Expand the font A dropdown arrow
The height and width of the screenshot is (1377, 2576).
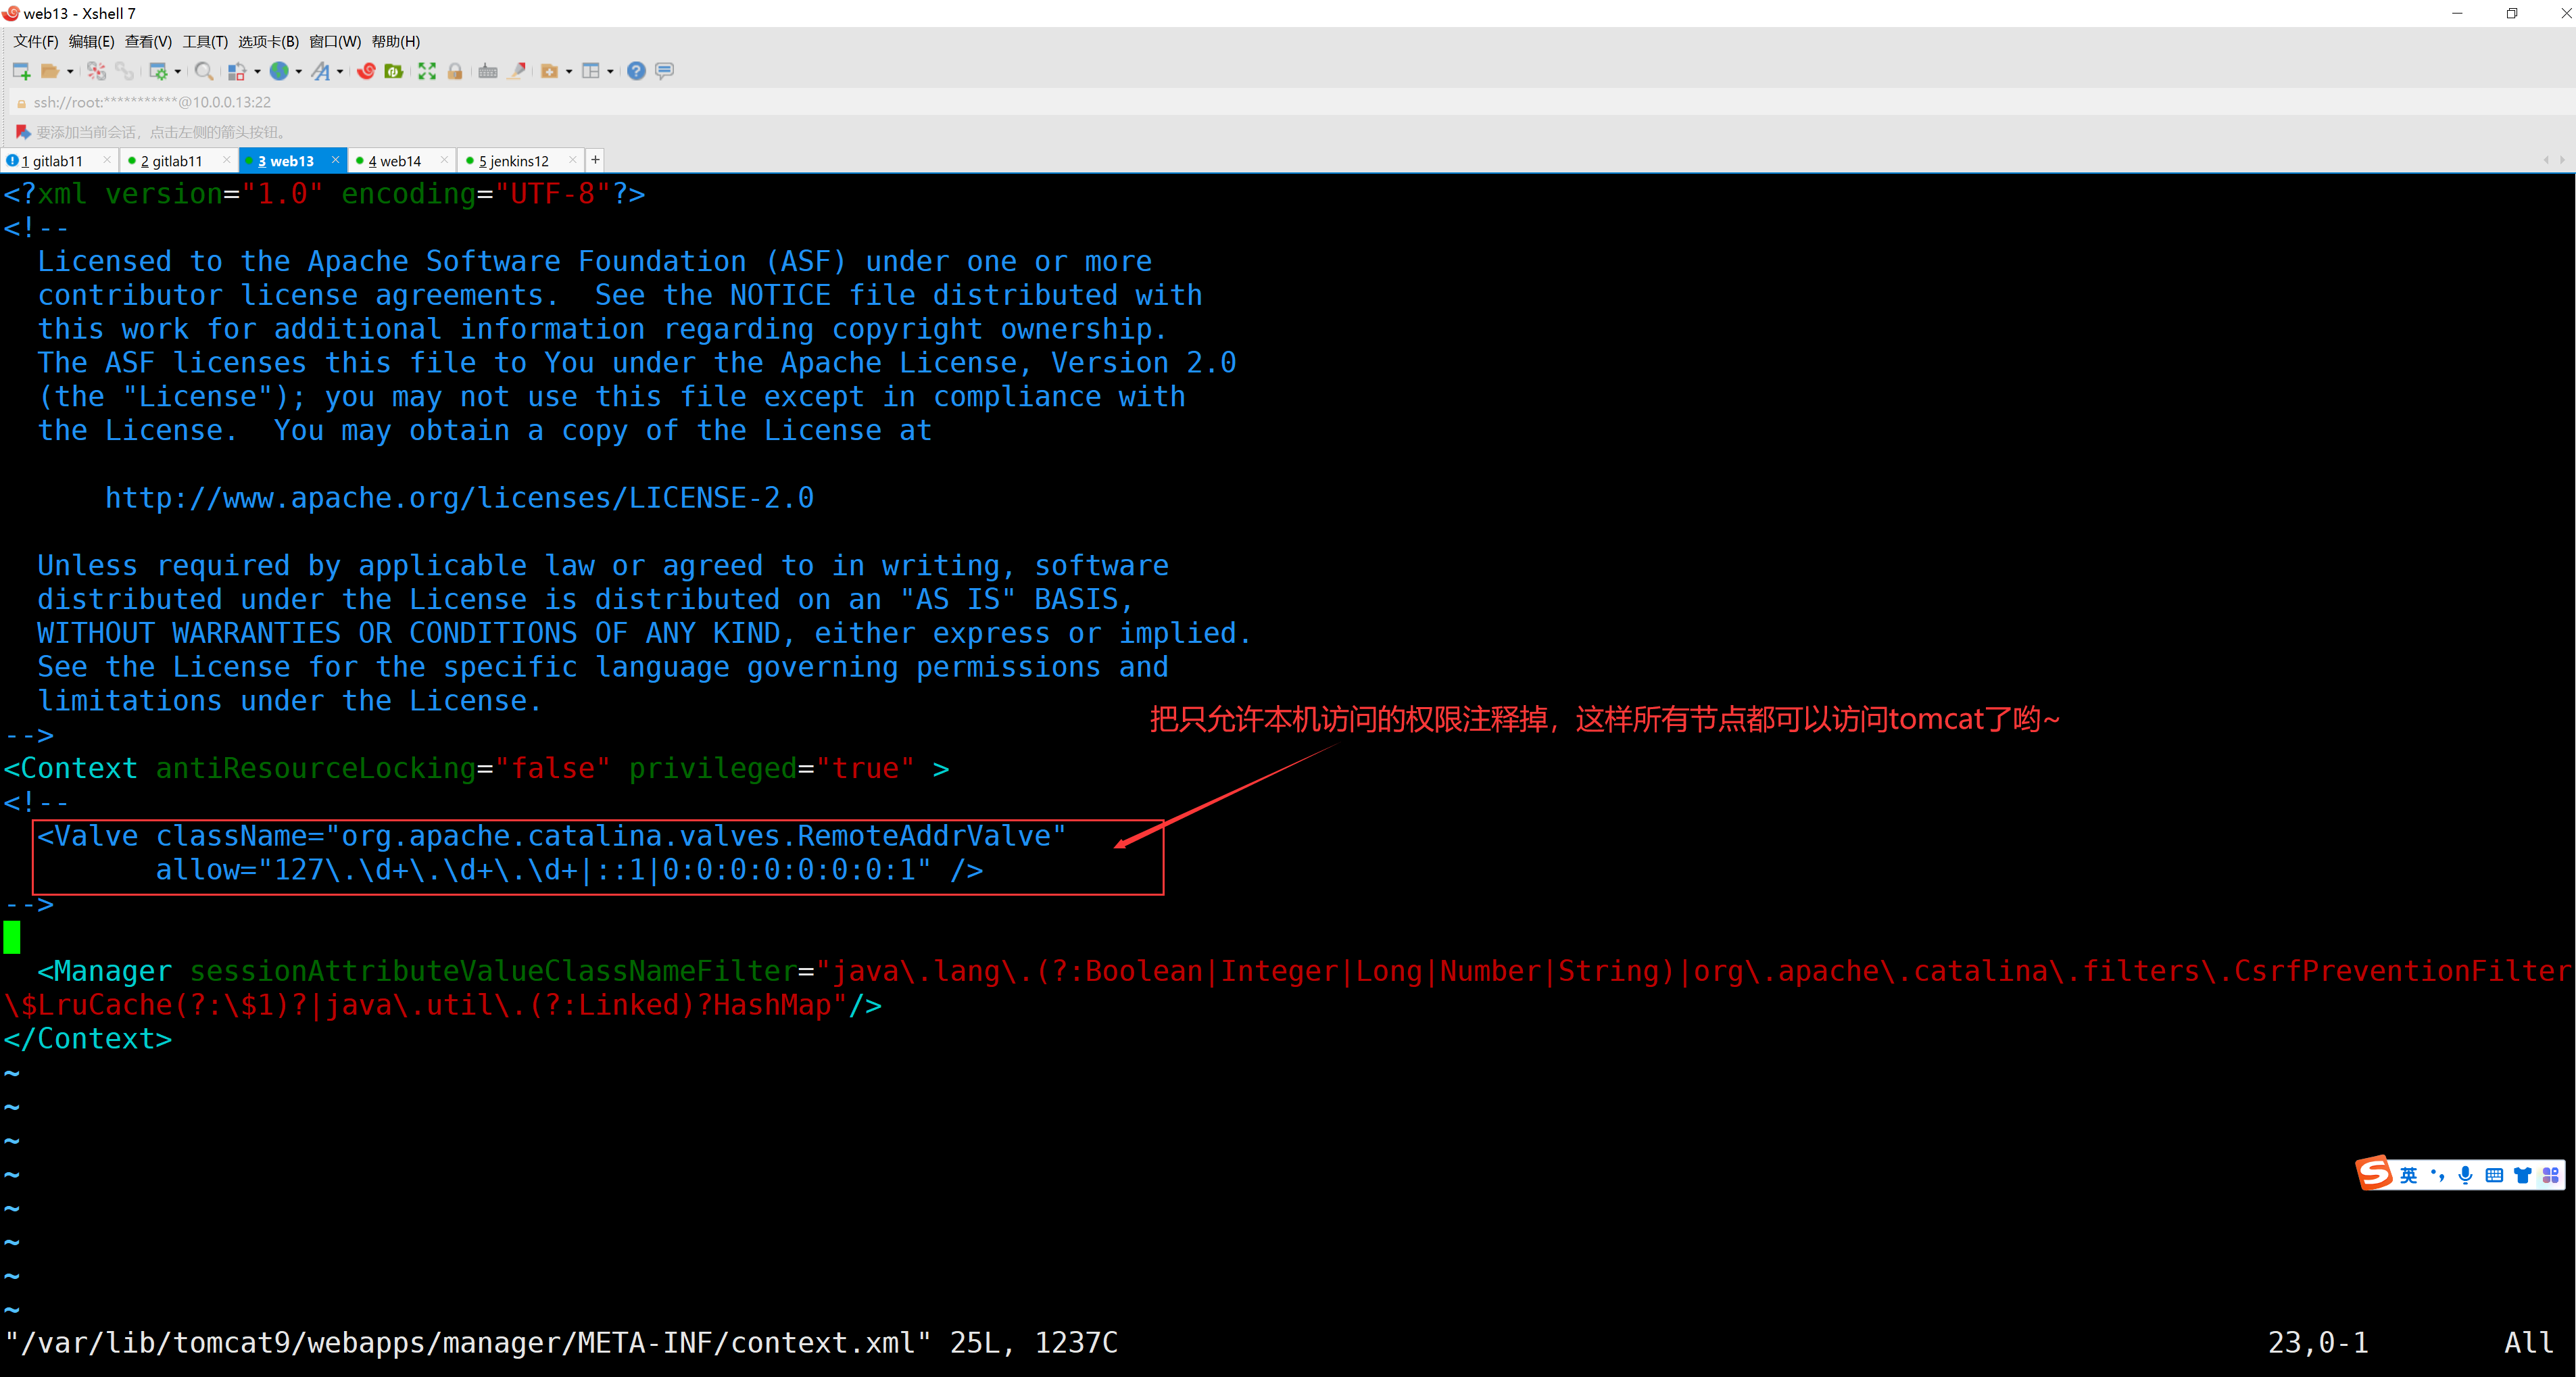[340, 71]
